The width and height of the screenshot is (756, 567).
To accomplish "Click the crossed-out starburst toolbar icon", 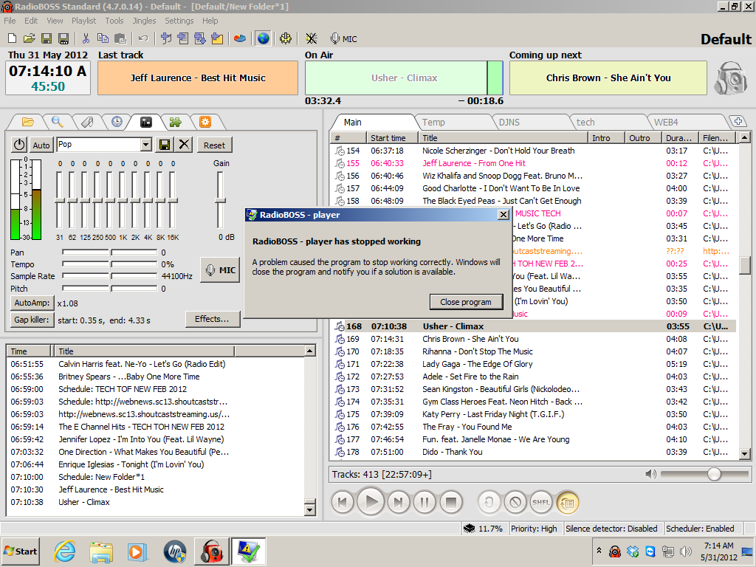I will pyautogui.click(x=312, y=38).
